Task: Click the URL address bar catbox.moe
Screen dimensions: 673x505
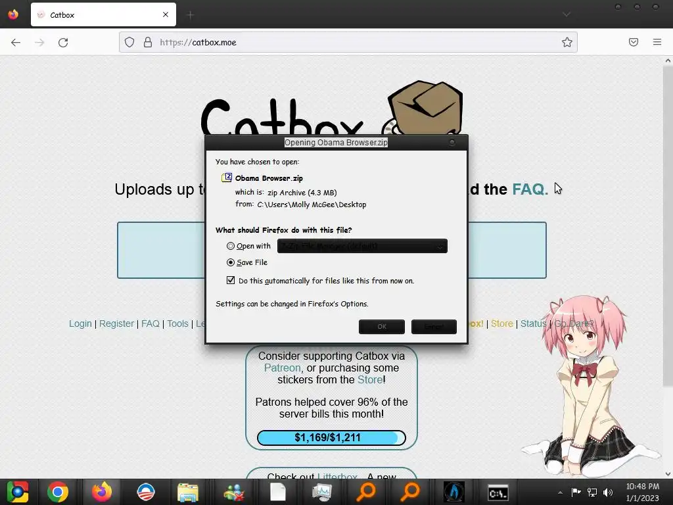Action: pos(348,42)
